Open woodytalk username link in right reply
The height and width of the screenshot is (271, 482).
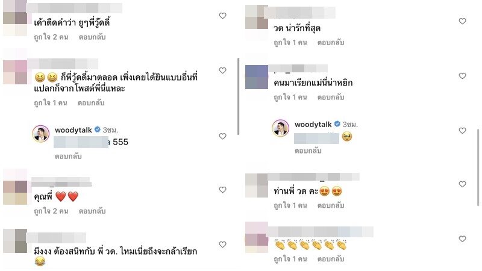[313, 125]
